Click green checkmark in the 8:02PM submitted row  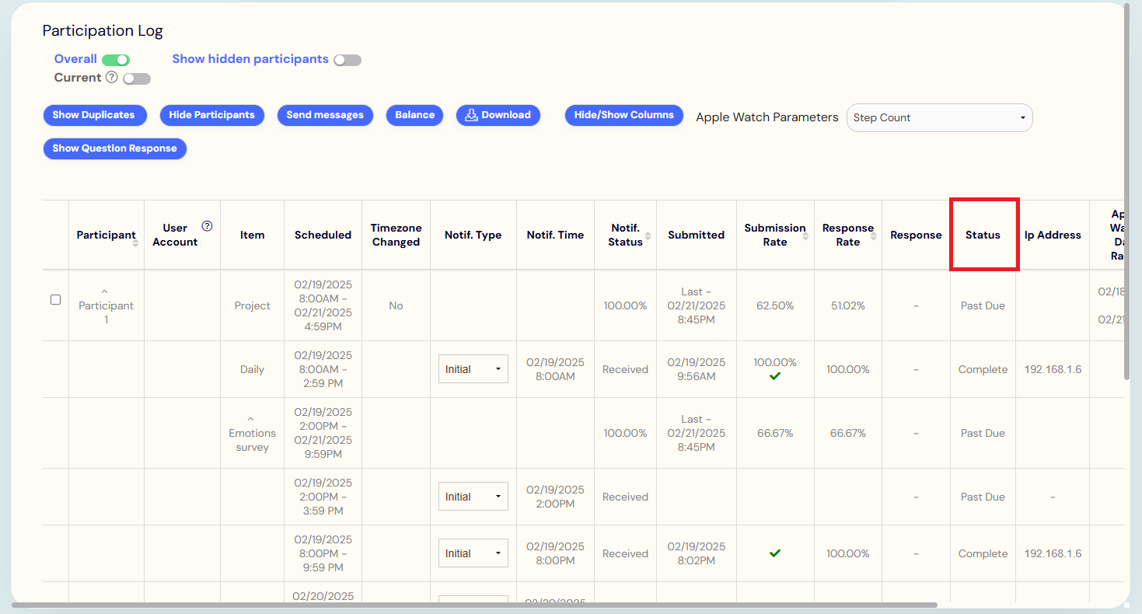point(774,553)
